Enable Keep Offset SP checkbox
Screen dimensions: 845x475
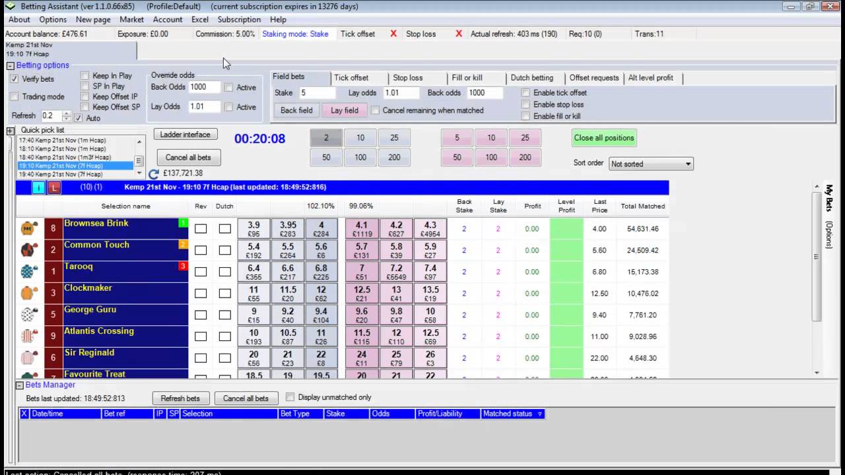[x=84, y=107]
